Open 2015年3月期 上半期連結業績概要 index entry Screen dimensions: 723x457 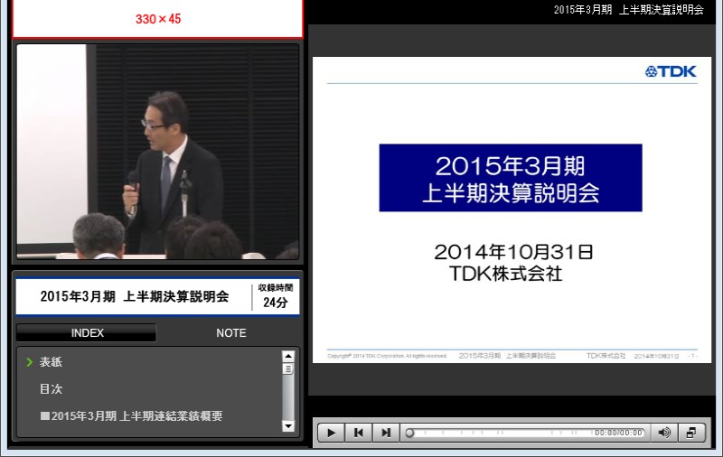pyautogui.click(x=131, y=416)
